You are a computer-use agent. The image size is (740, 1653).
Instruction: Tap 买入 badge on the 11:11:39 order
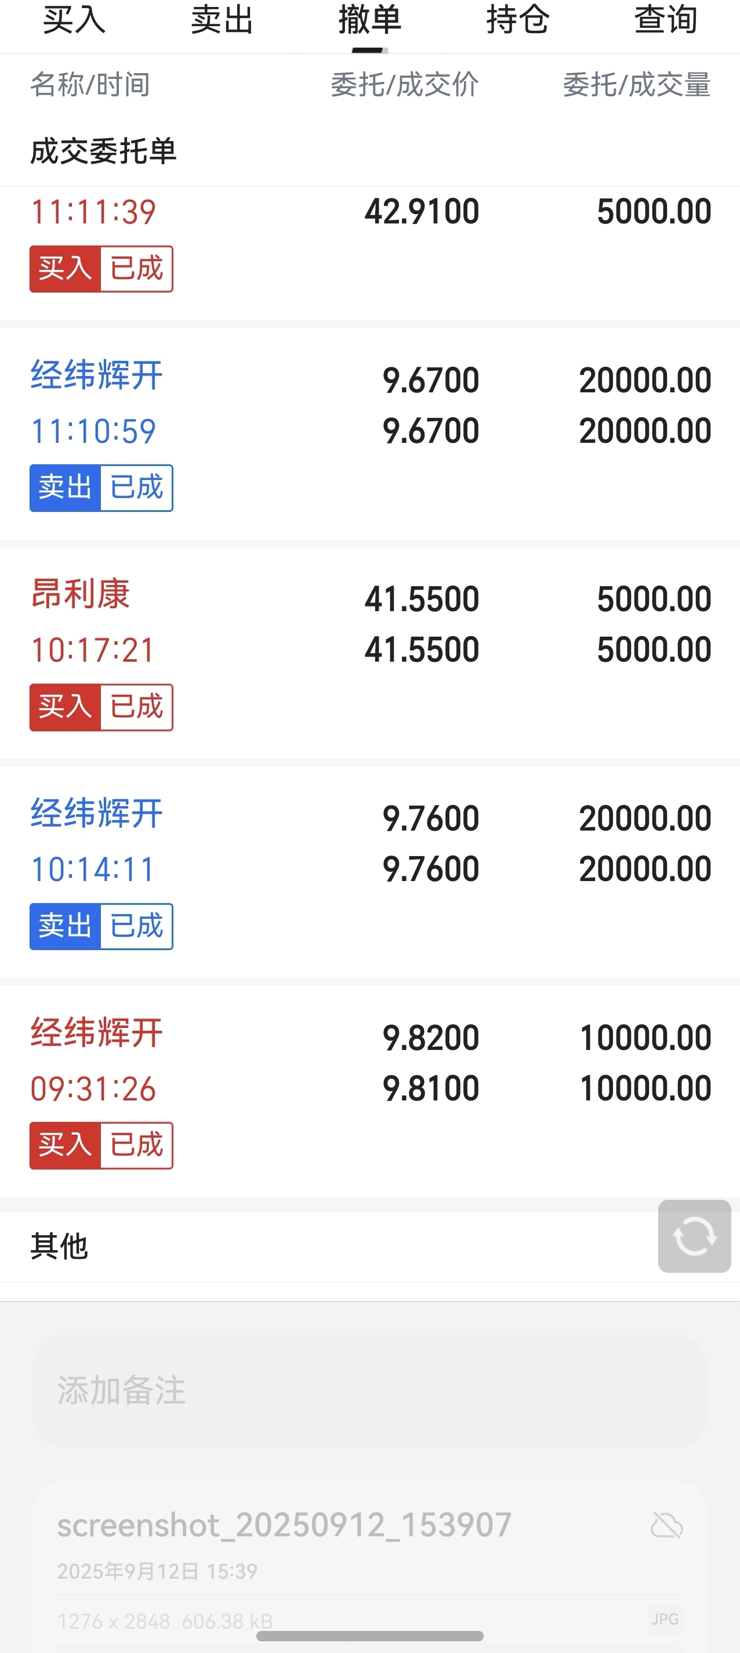click(x=65, y=268)
